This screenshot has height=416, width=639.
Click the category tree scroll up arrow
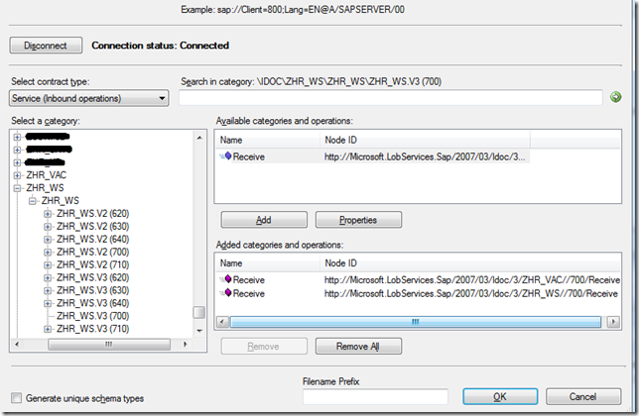[199, 138]
